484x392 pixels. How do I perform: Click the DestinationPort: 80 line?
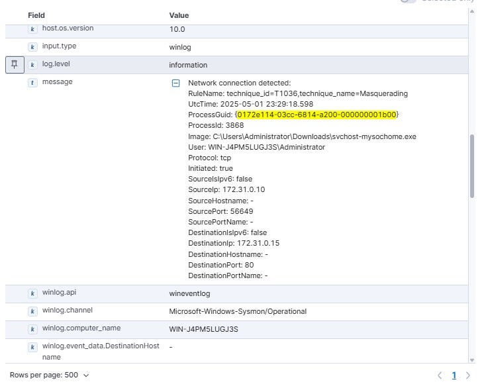(x=221, y=265)
